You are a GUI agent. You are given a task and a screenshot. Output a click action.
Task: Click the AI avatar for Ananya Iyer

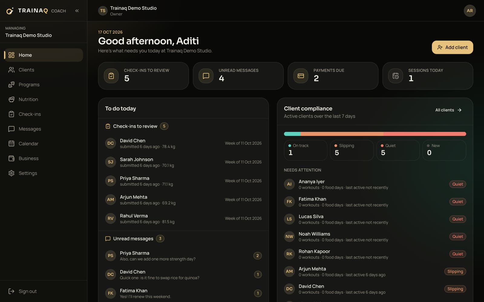[289, 184]
